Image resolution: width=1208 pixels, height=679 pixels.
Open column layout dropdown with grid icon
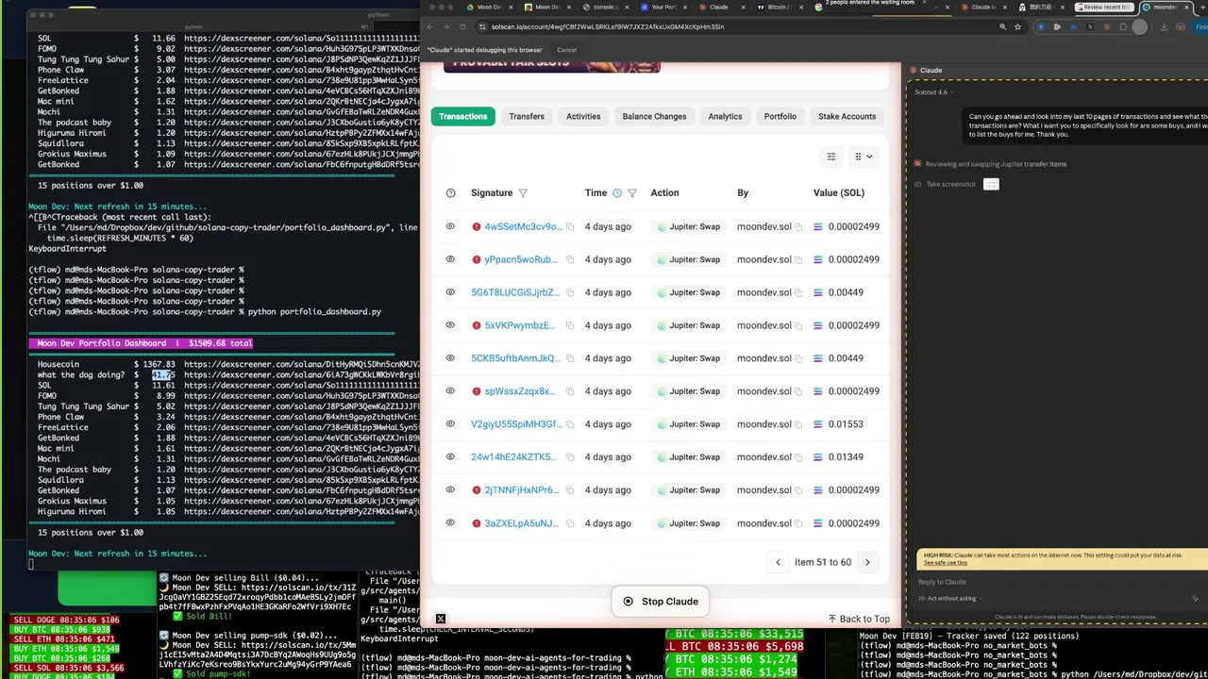[863, 157]
